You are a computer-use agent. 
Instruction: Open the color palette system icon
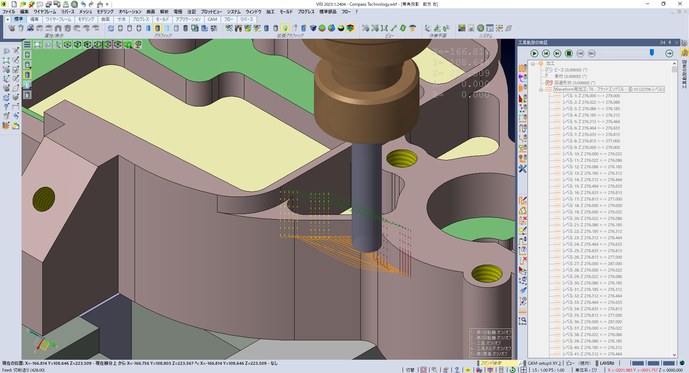(462, 28)
